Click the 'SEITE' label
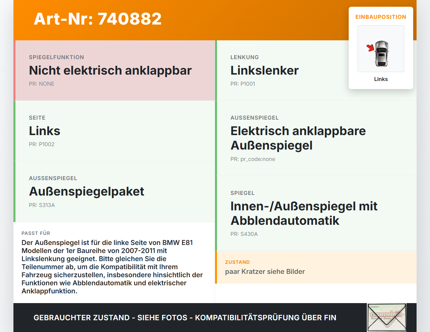 (x=37, y=118)
